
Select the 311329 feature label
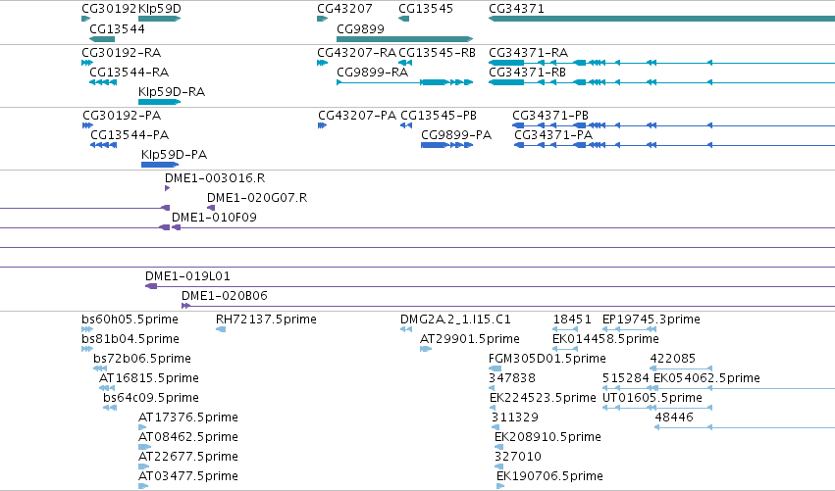(515, 417)
